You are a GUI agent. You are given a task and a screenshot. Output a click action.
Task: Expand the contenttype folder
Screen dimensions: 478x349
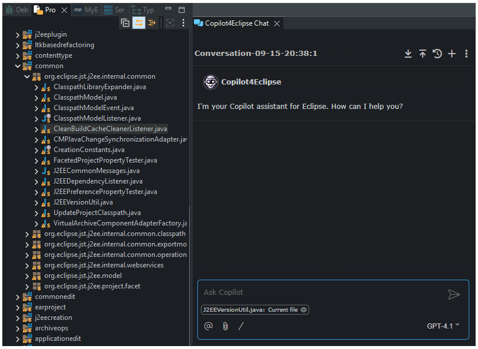[x=17, y=56]
